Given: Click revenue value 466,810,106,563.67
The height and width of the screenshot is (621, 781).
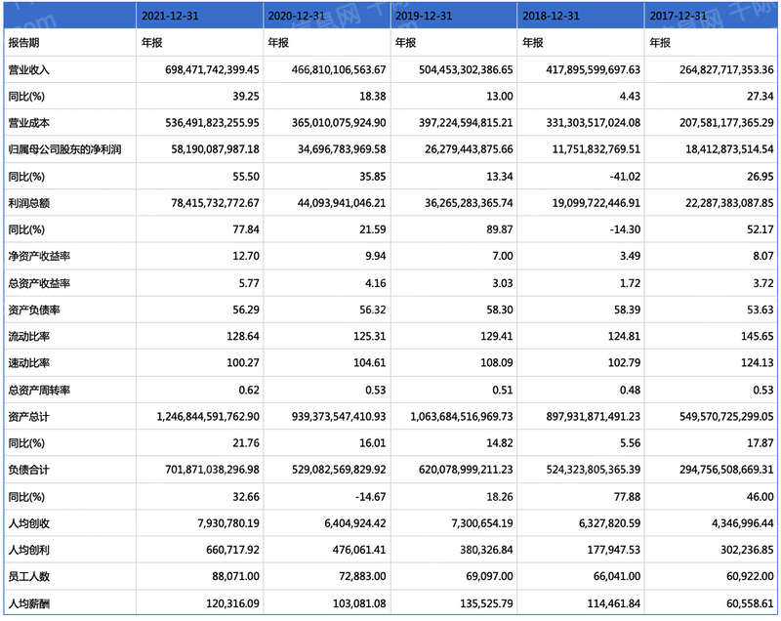Looking at the screenshot, I should (339, 69).
